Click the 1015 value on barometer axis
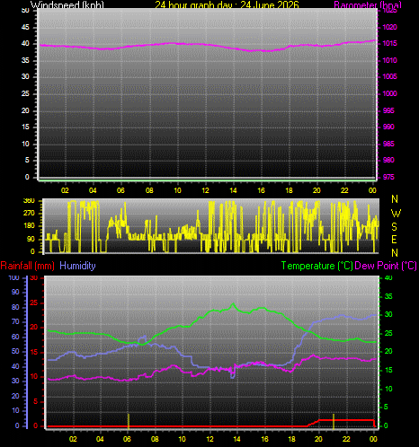 click(389, 43)
